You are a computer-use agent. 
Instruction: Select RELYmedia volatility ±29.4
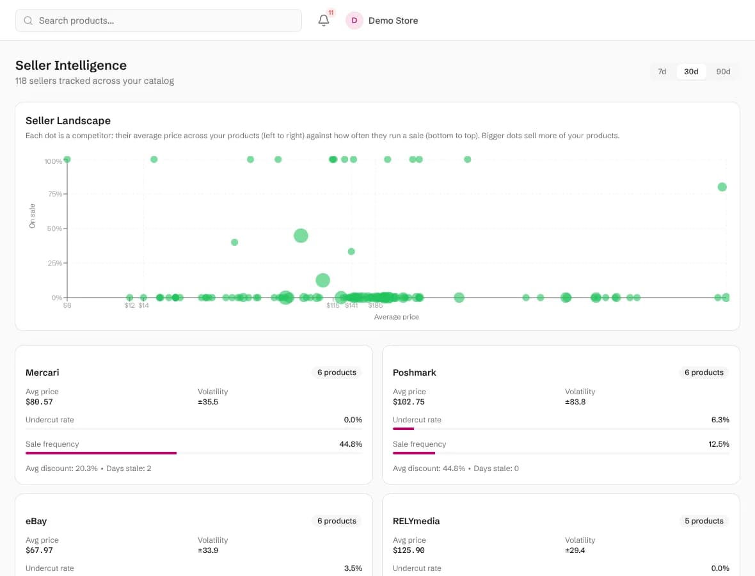tap(575, 550)
